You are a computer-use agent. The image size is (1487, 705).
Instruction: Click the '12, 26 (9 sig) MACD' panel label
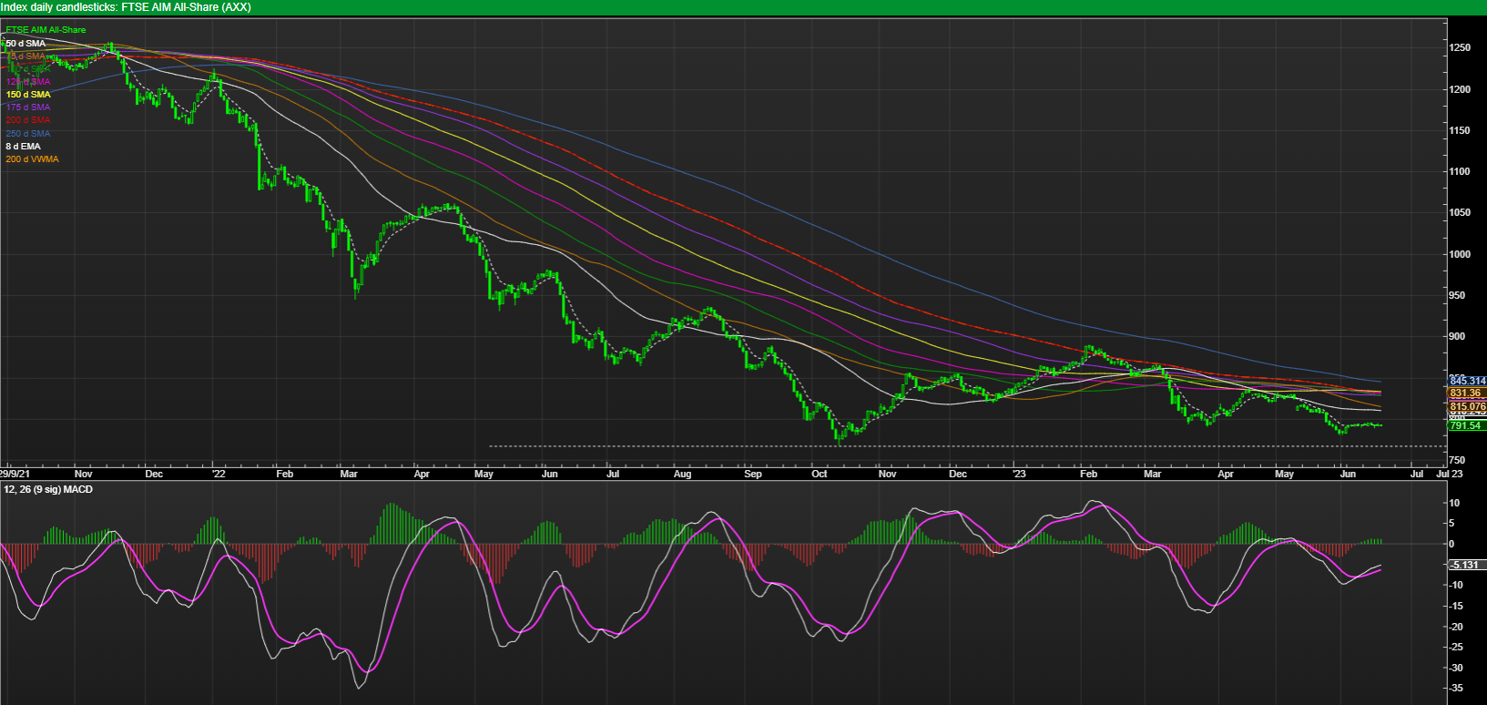47,490
